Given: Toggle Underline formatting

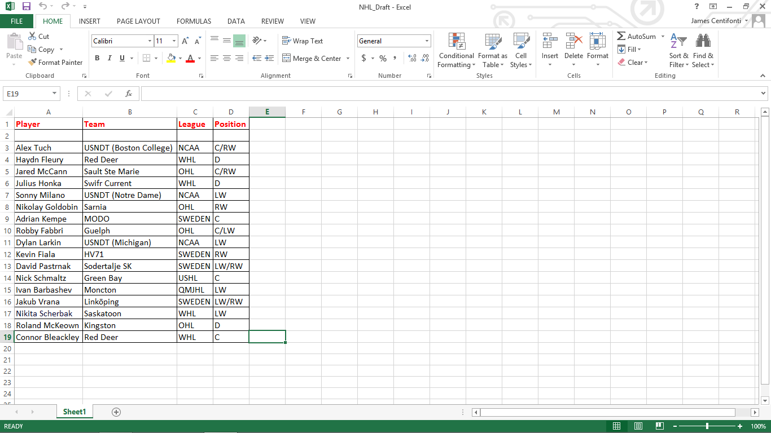Looking at the screenshot, I should tap(122, 58).
